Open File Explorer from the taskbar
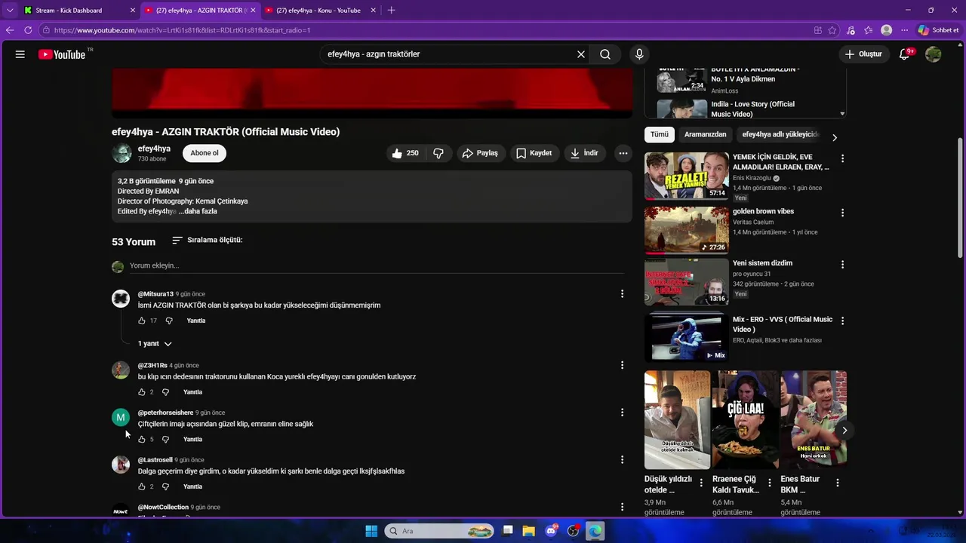The height and width of the screenshot is (543, 966). coord(529,531)
